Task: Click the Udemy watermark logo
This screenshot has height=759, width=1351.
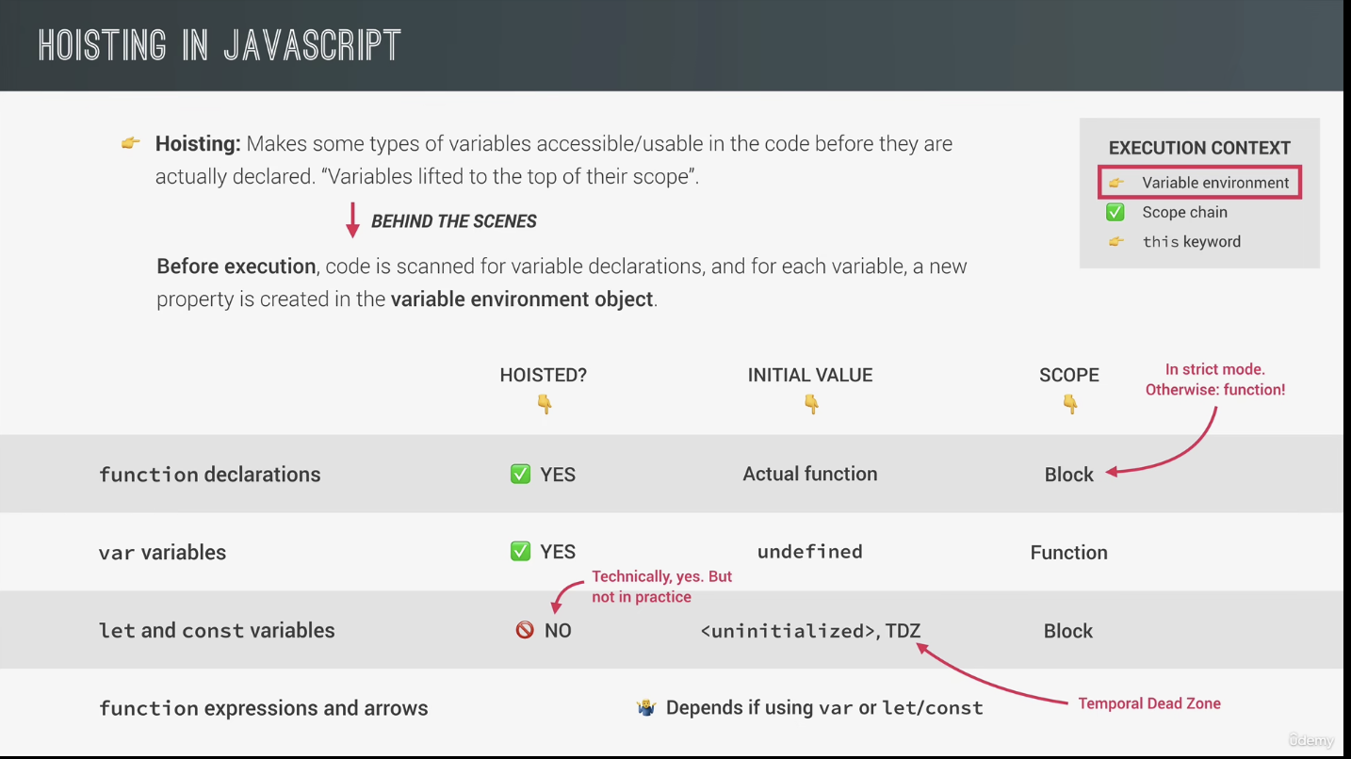Action: 1311,740
